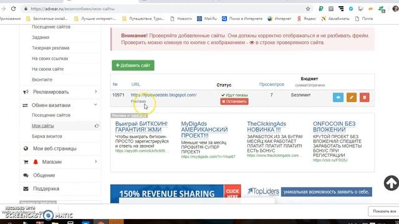Open Тизерная реклама in the sidebar
Image resolution: width=399 pixels, height=224 pixels.
[x=50, y=48]
